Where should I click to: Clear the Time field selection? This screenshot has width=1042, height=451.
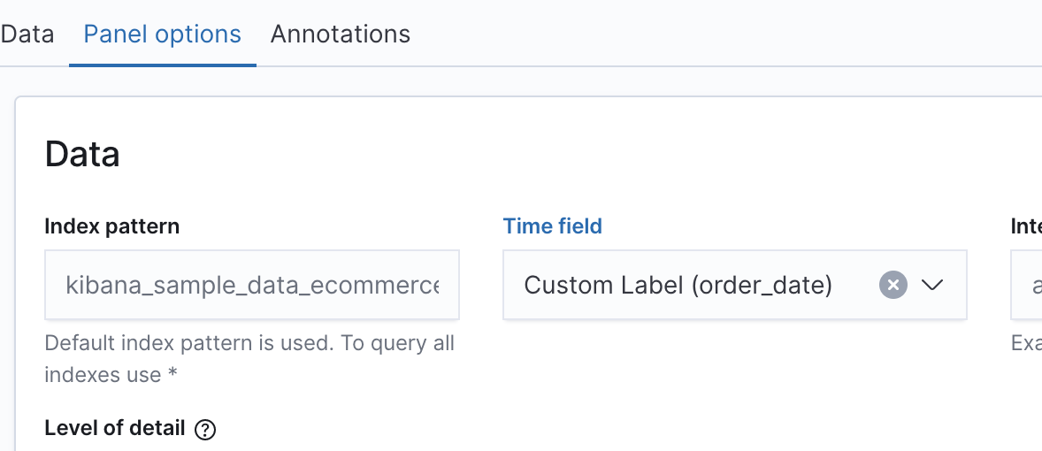[893, 285]
